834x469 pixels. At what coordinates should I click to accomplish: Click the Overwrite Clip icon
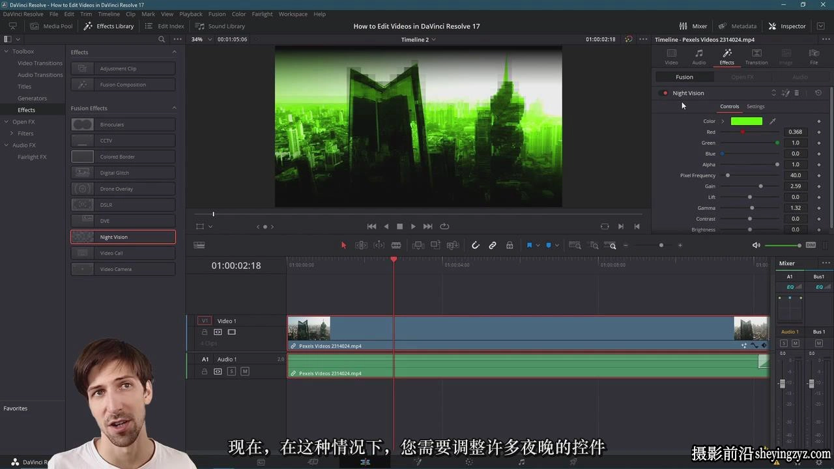coord(435,246)
